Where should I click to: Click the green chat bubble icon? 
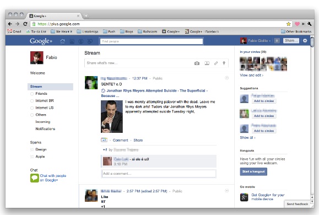click(35, 178)
